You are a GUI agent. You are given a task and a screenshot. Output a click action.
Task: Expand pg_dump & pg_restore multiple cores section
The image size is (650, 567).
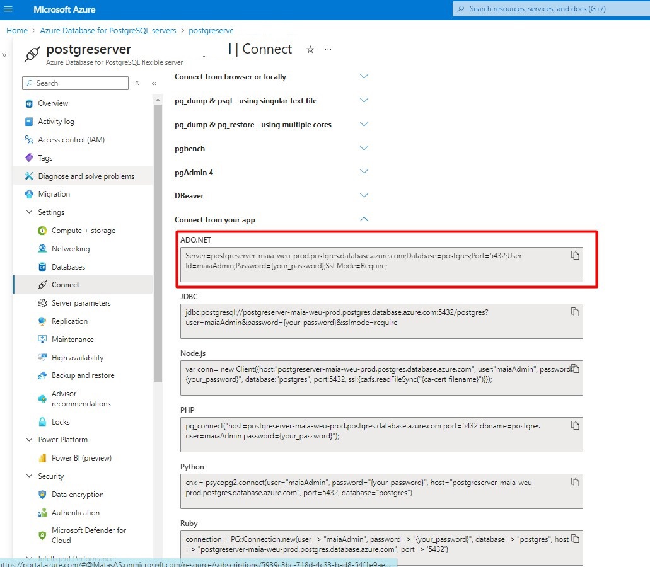pyautogui.click(x=364, y=124)
